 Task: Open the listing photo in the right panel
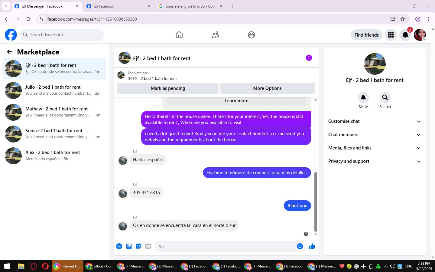click(x=375, y=64)
